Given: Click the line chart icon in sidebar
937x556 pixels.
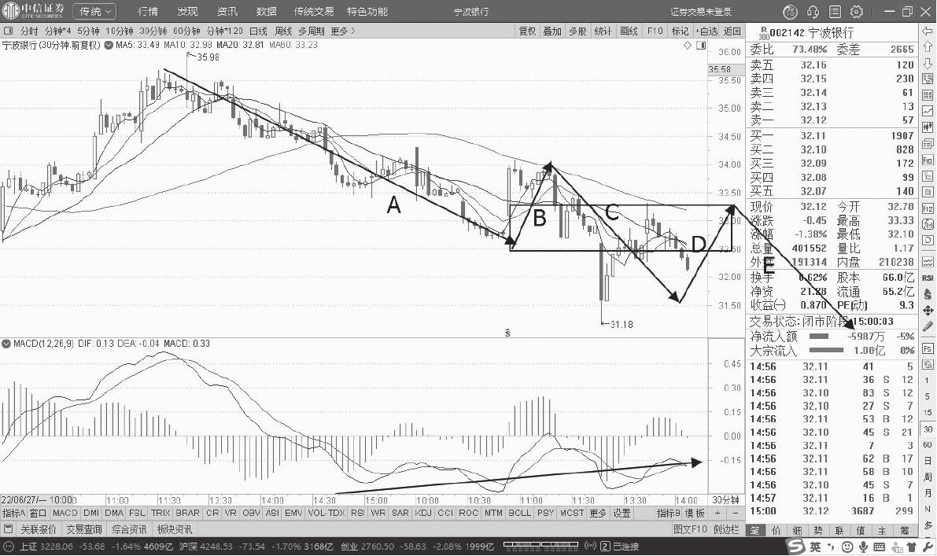Looking at the screenshot, I should 928,111.
